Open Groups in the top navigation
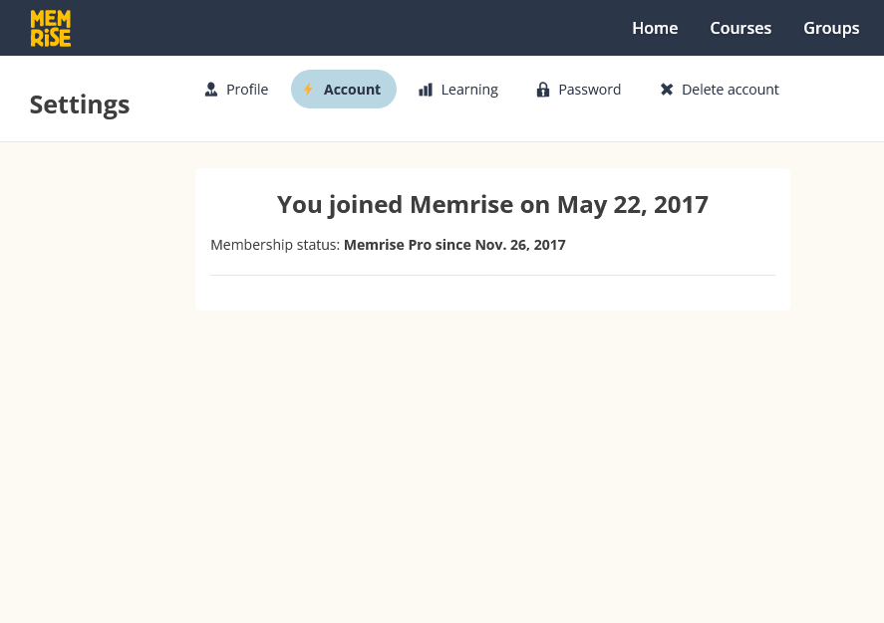The height and width of the screenshot is (623, 884). tap(831, 28)
